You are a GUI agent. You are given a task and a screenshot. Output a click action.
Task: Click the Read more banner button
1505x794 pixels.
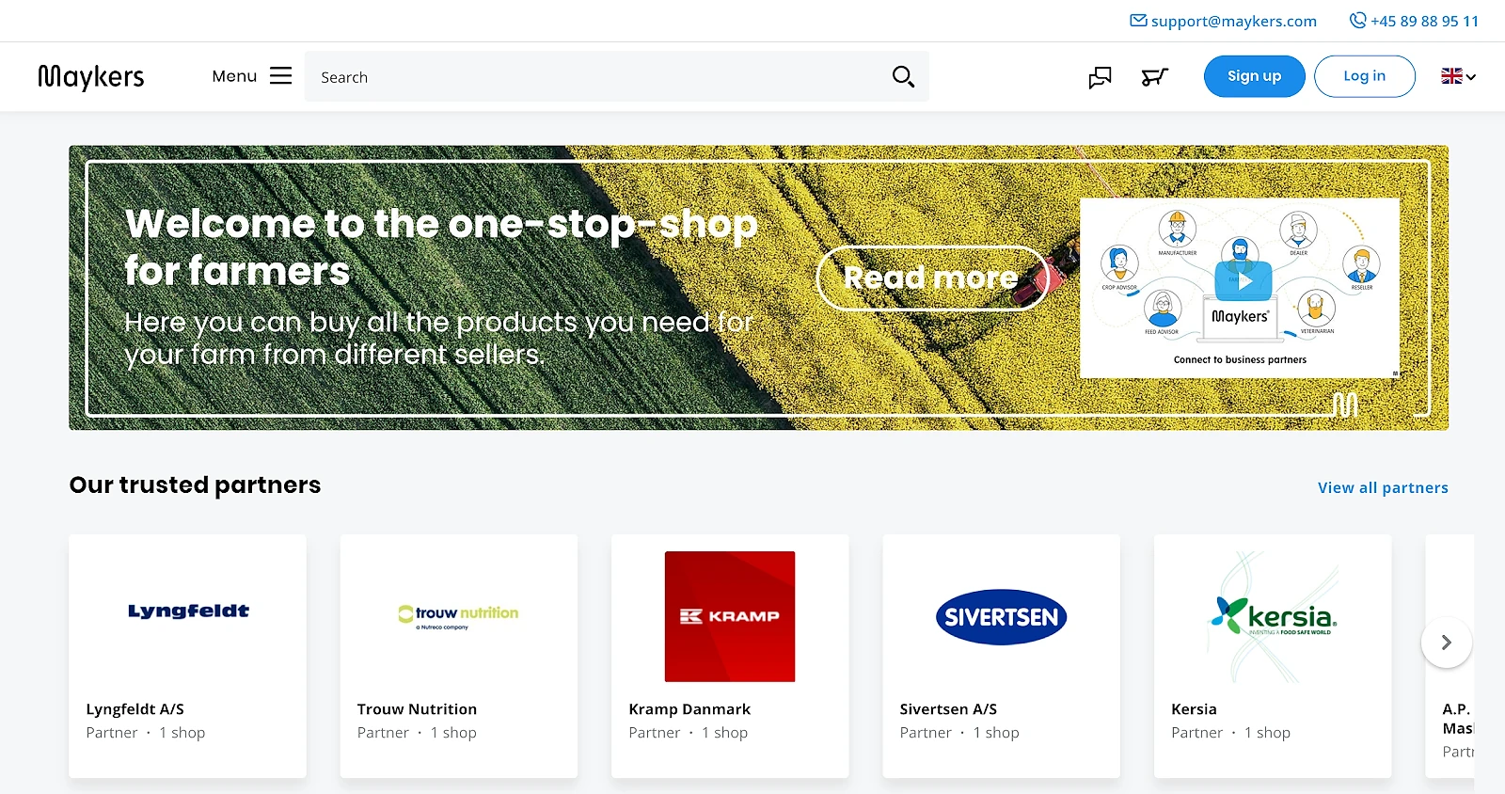931,278
